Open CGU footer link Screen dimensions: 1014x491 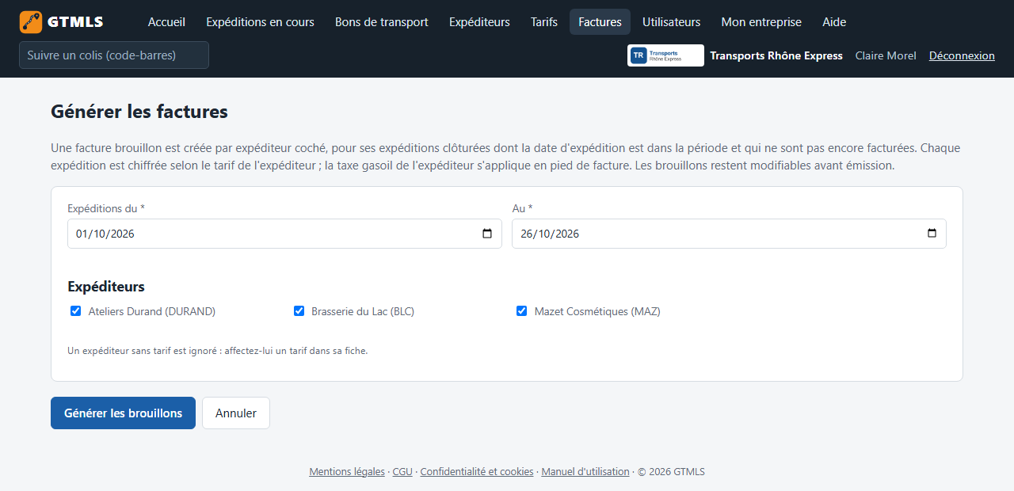point(402,472)
